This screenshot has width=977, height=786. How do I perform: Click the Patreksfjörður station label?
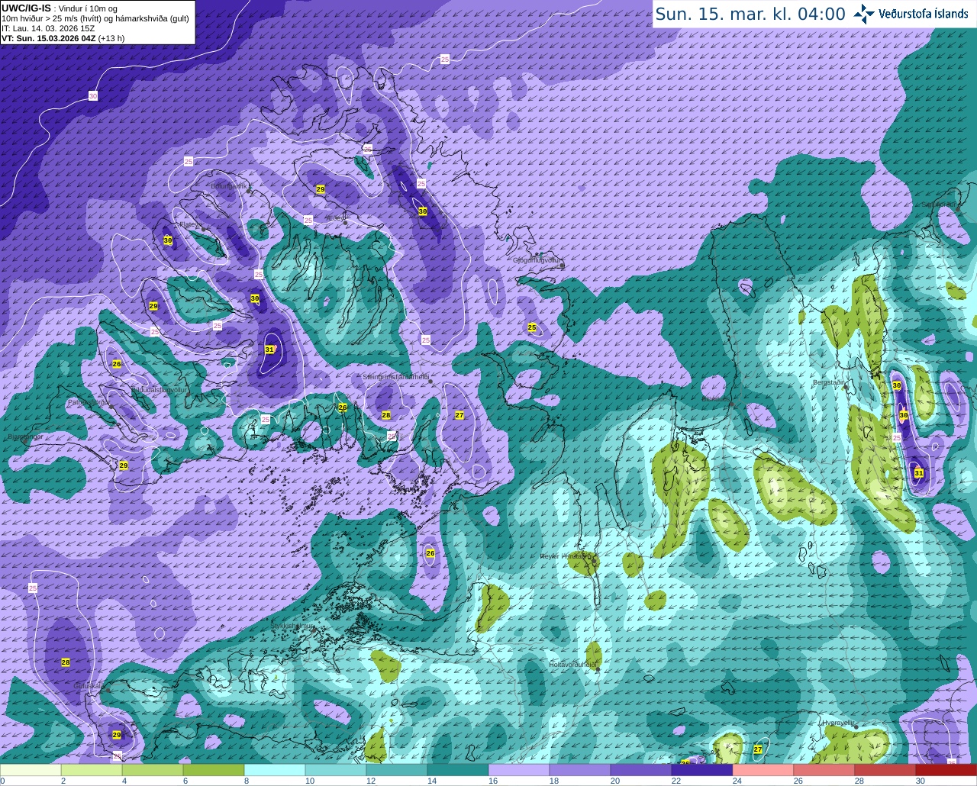click(89, 401)
